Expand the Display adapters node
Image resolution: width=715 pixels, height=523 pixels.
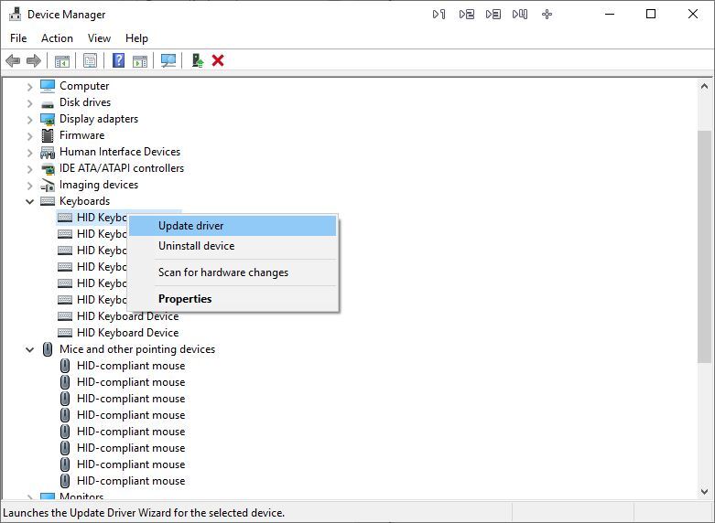click(x=29, y=120)
